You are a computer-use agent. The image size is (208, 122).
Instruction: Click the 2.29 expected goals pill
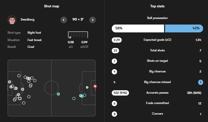116,40
